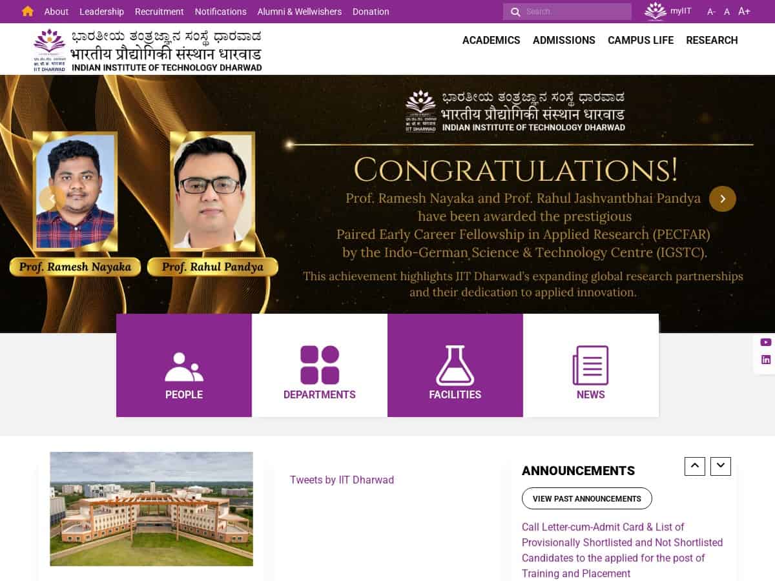This screenshot has width=775, height=581.
Task: Click the Announcements heading
Action: tap(578, 471)
